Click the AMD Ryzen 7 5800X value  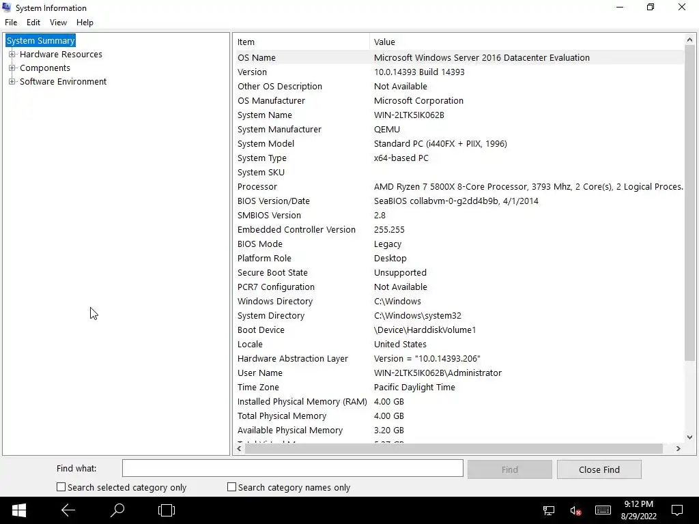click(x=528, y=187)
